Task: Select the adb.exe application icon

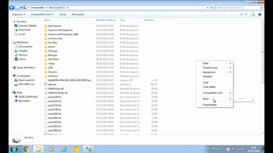Action: point(46,85)
